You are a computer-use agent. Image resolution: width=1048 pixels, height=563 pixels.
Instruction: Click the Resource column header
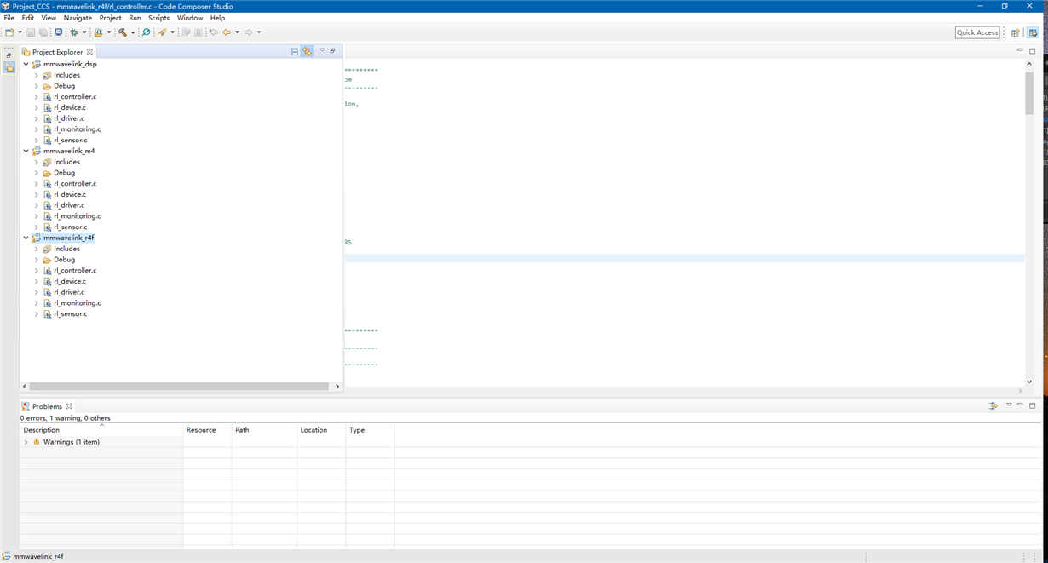[x=207, y=430]
